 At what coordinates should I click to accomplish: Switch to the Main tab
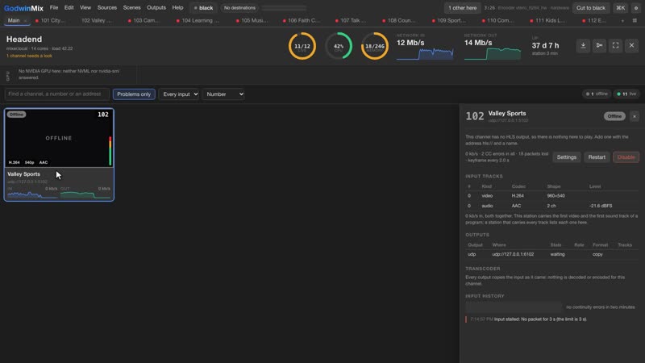pyautogui.click(x=14, y=21)
